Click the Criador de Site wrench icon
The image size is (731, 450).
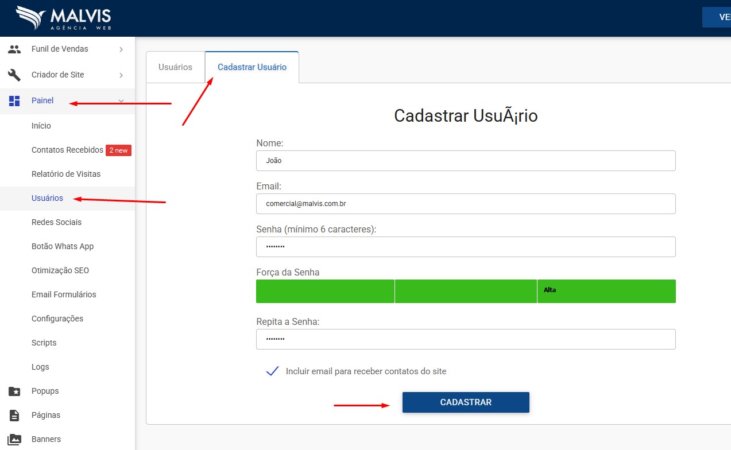click(x=14, y=75)
